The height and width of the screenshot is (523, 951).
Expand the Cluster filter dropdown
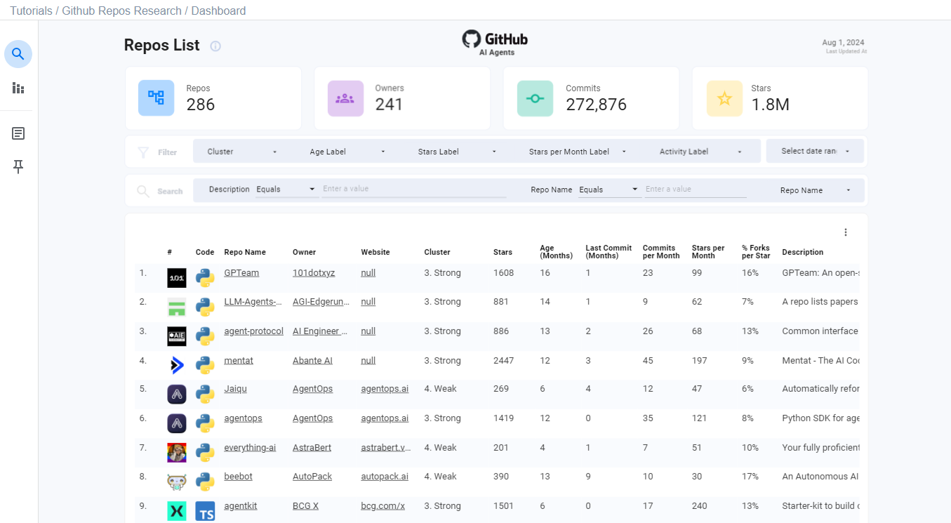(x=242, y=152)
